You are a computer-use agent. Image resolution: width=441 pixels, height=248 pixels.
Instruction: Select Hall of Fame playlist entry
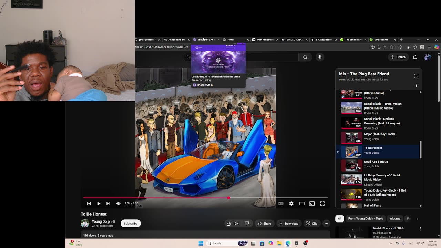[378, 205]
